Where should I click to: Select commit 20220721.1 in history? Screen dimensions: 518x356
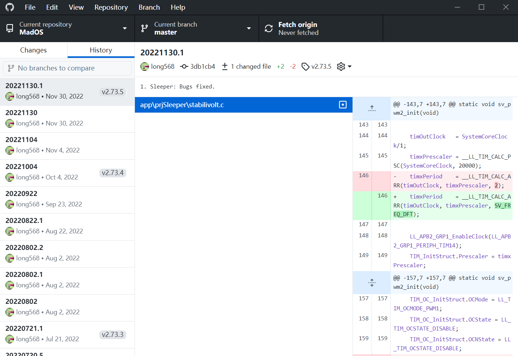[67, 335]
